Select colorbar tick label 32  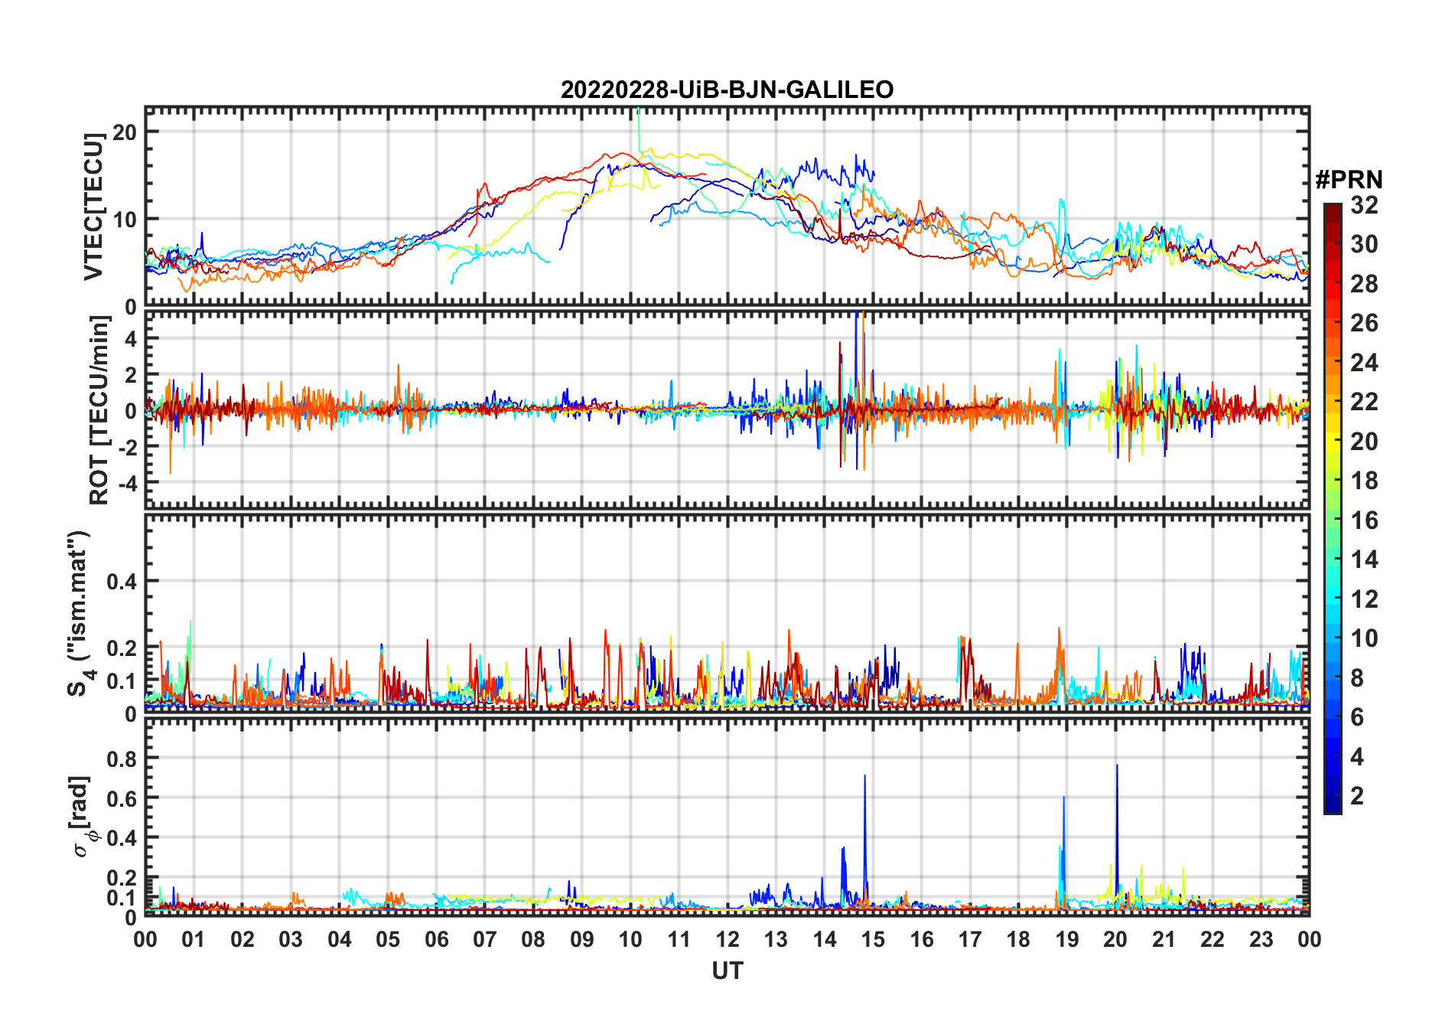1364,205
